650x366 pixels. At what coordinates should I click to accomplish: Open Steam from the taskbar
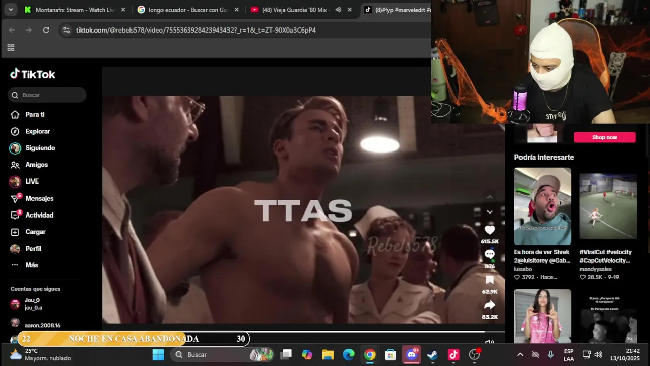click(x=433, y=354)
